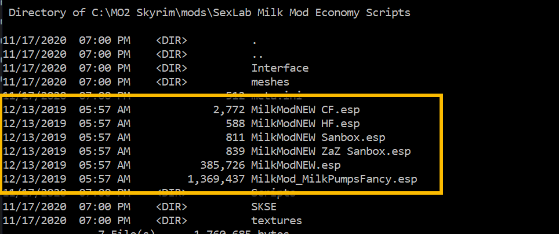Click the 588 file size value
Image resolution: width=559 pixels, height=234 pixels.
coord(235,124)
